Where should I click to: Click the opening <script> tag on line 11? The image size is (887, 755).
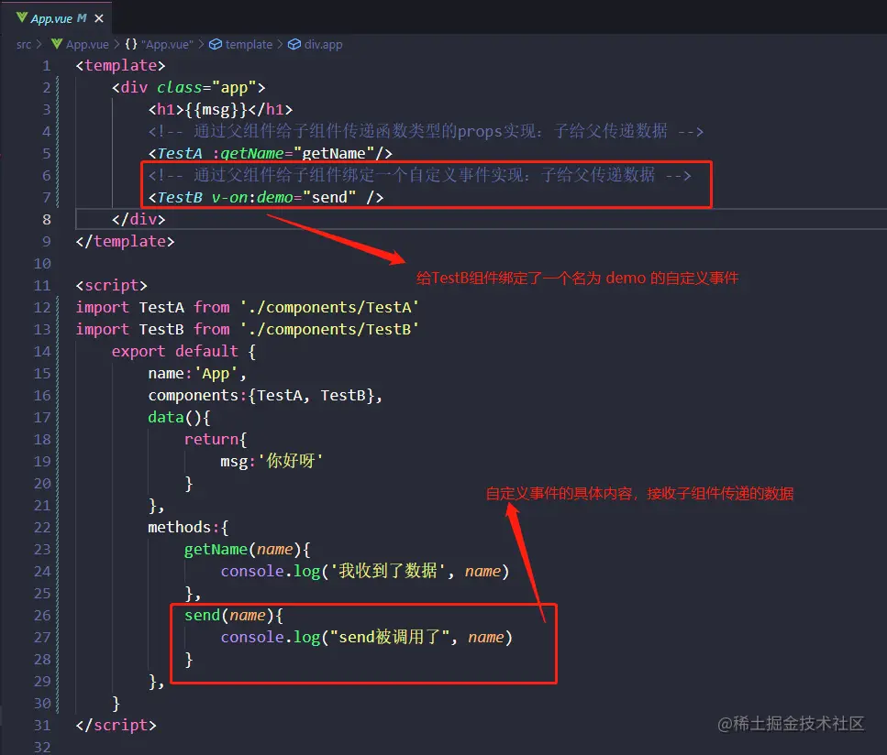(x=111, y=285)
